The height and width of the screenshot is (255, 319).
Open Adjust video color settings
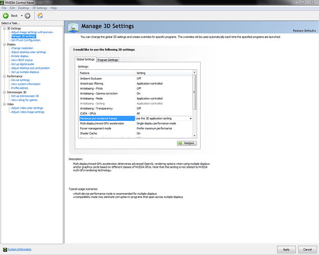pos(27,108)
